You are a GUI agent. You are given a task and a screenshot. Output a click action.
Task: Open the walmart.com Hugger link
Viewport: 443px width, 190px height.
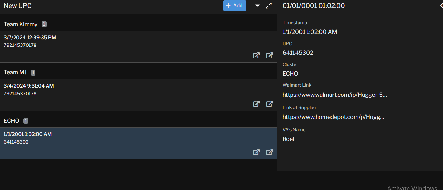335,95
